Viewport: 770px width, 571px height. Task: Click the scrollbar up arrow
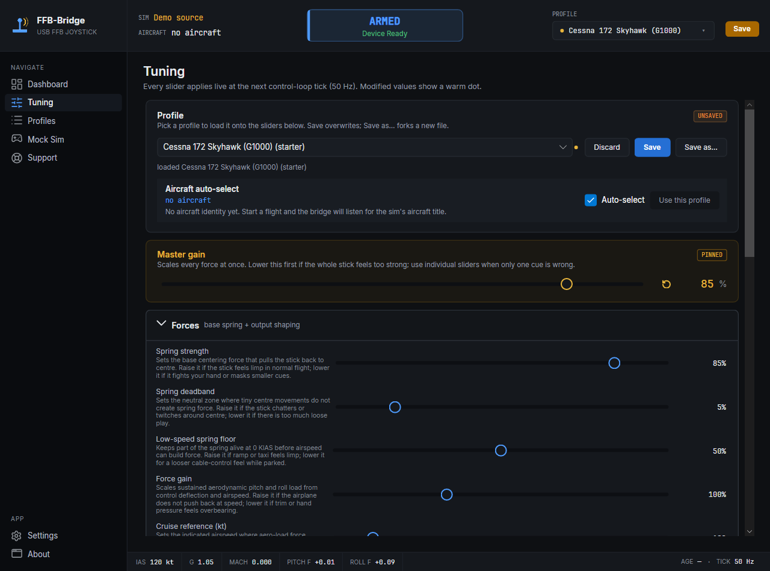coord(750,105)
